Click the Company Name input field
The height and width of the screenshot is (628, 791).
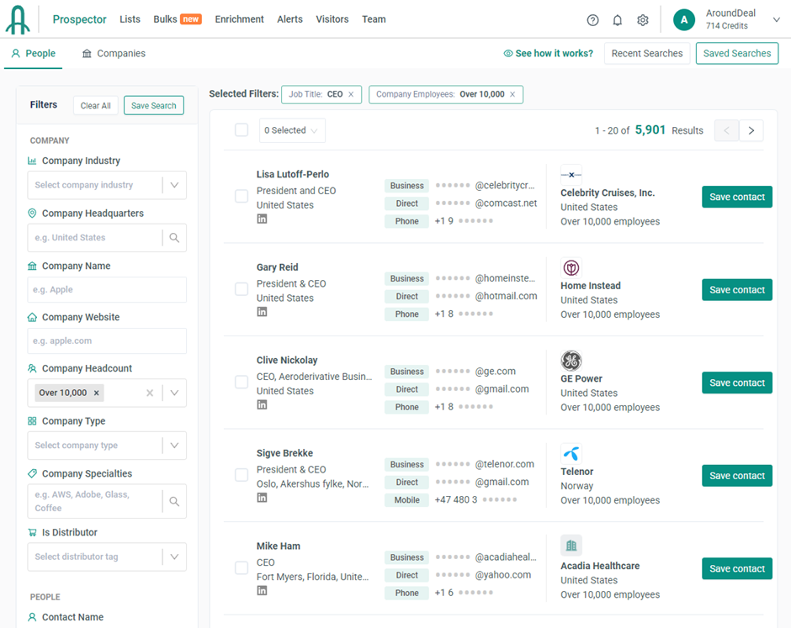coord(107,290)
